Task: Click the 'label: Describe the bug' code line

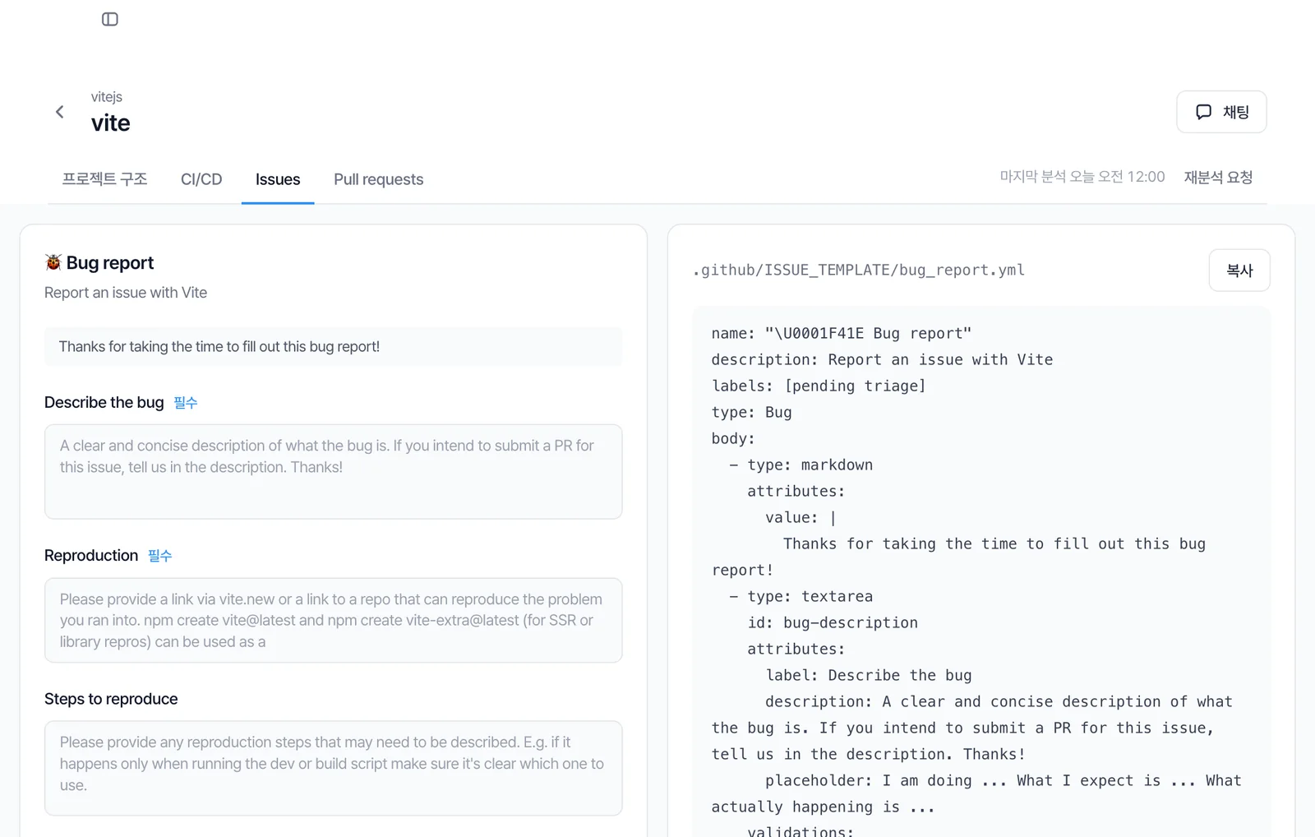Action: tap(869, 675)
